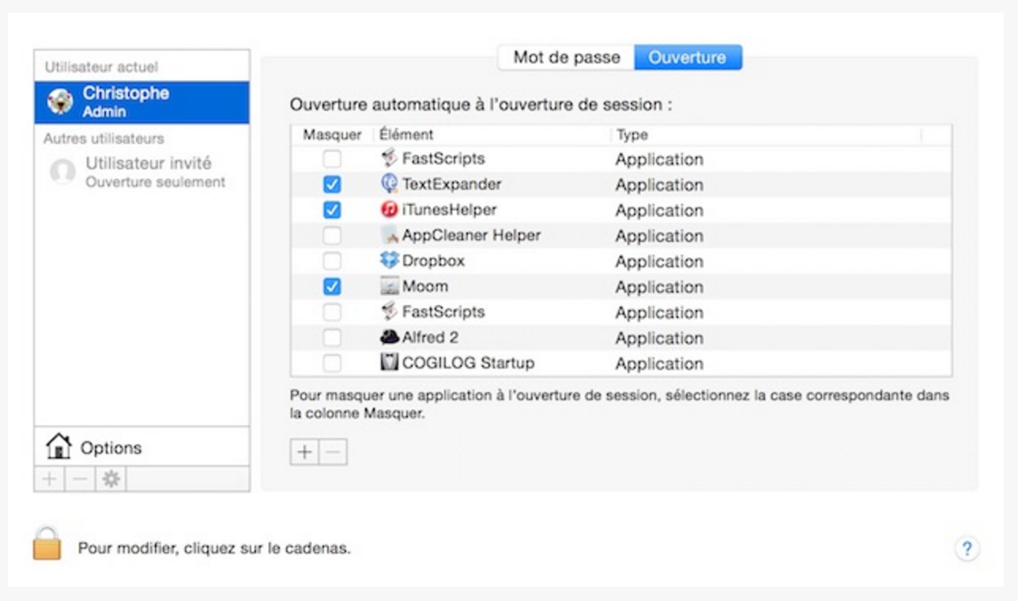Screen dimensions: 1018x601
Task: Uncheck the Masquer box for Moom
Action: (333, 287)
